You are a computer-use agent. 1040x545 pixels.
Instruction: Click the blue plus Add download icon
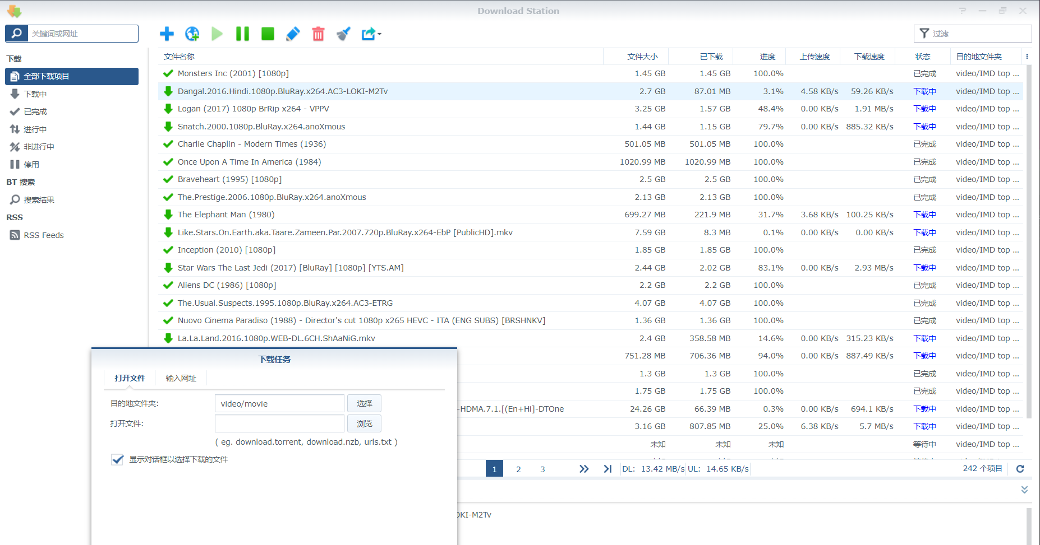pos(167,34)
